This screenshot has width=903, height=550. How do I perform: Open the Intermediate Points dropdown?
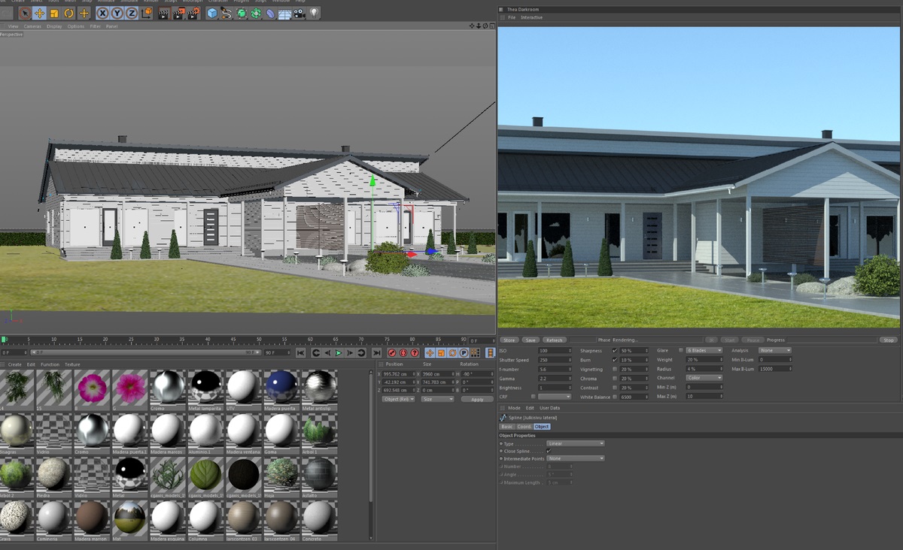576,458
